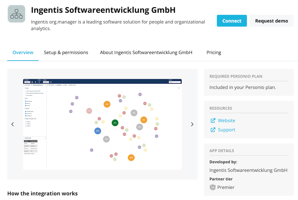This screenshot has height=200, width=298.
Task: Switch to the Setup & permissions tab
Action: click(x=66, y=53)
